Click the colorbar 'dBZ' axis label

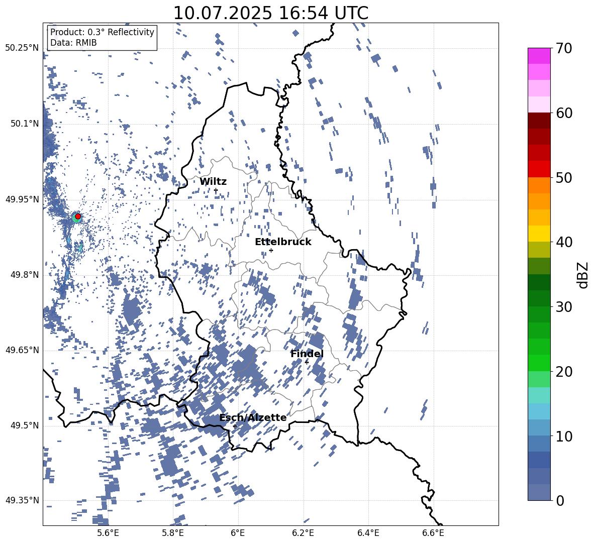tap(583, 275)
